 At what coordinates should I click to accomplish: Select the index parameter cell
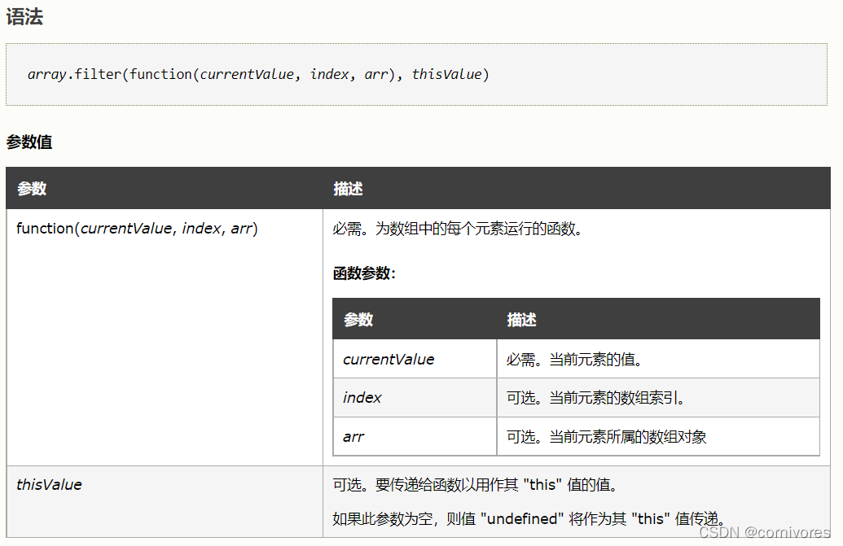click(x=362, y=398)
